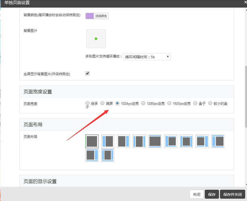Click the 页面的显示设置 section heading
The image size is (247, 201).
tap(40, 181)
